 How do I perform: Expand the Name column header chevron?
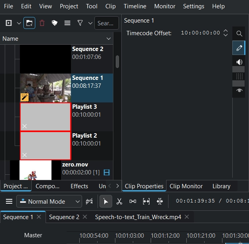[109, 39]
